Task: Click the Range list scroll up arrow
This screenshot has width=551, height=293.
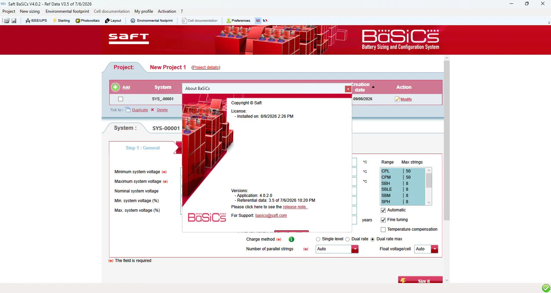Action: point(429,170)
